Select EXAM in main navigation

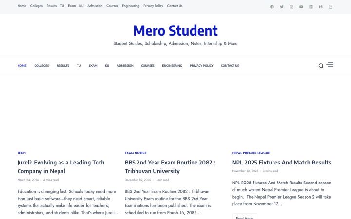tap(93, 66)
